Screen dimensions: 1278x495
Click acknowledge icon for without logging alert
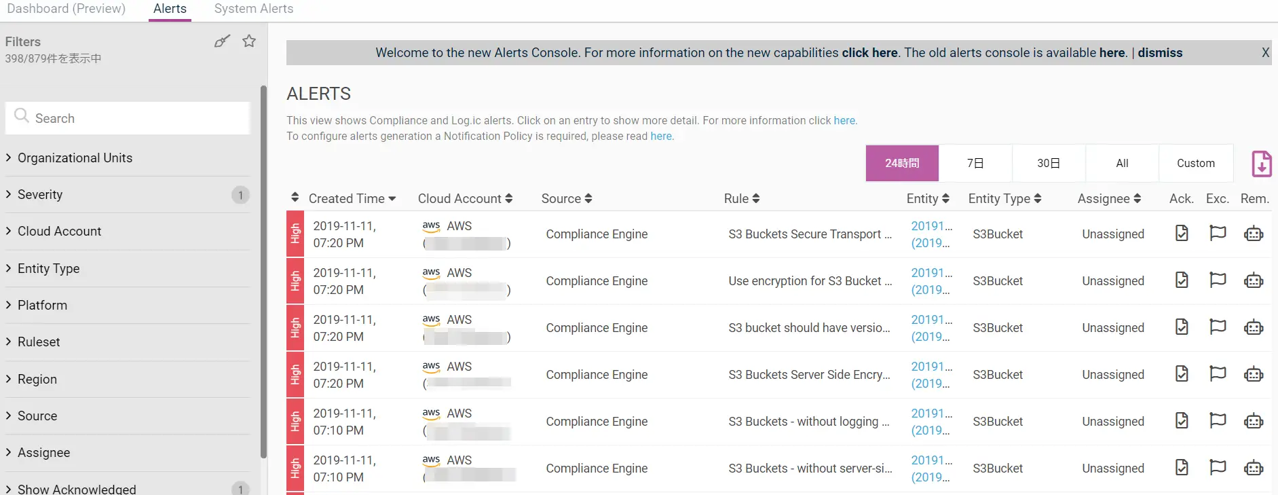(1182, 421)
